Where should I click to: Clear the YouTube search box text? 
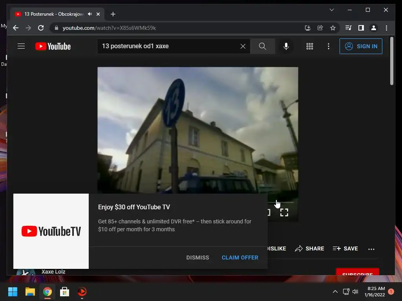(x=243, y=46)
